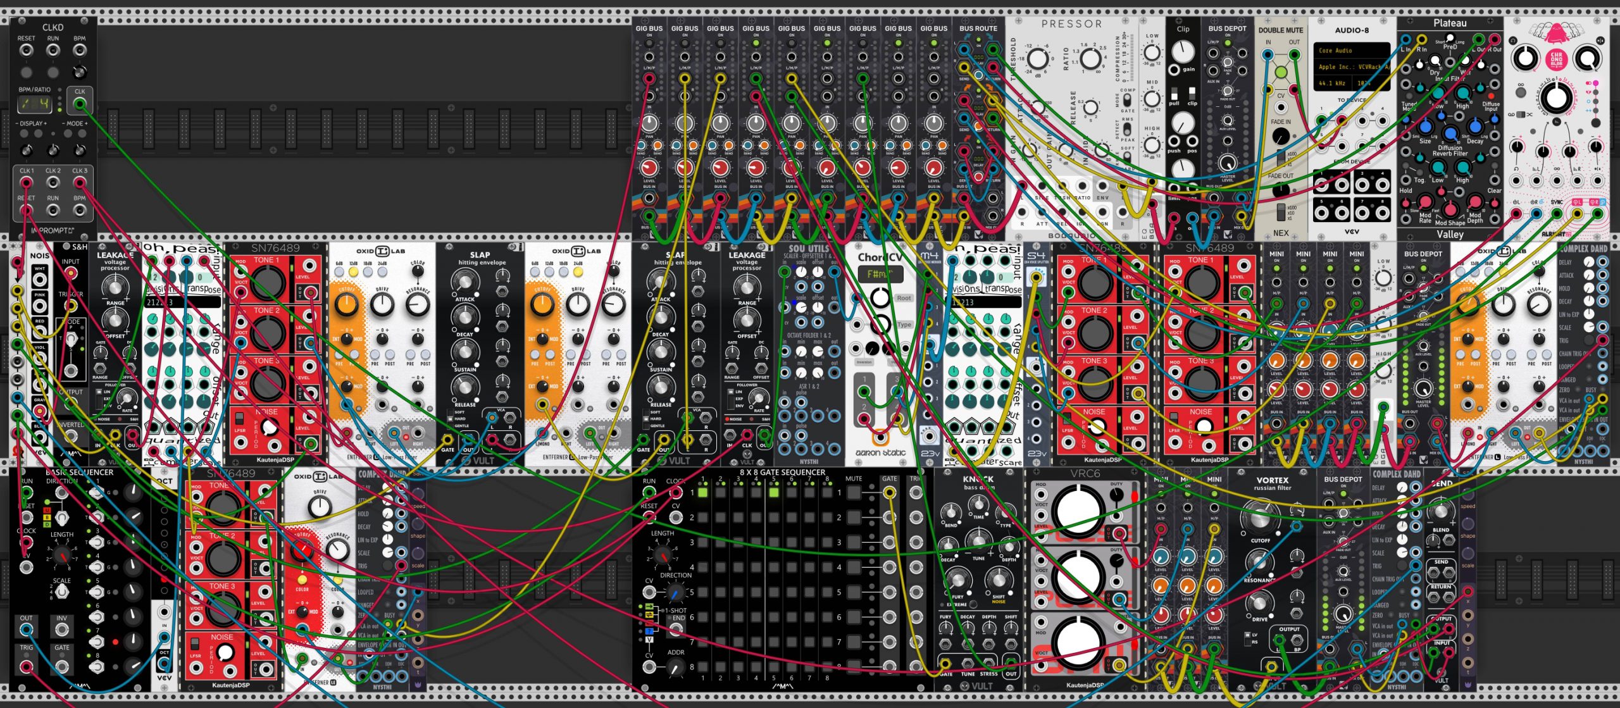This screenshot has width=1620, height=708.
Task: Open the 44.1 kHz sample rate selector
Action: pos(1334,83)
